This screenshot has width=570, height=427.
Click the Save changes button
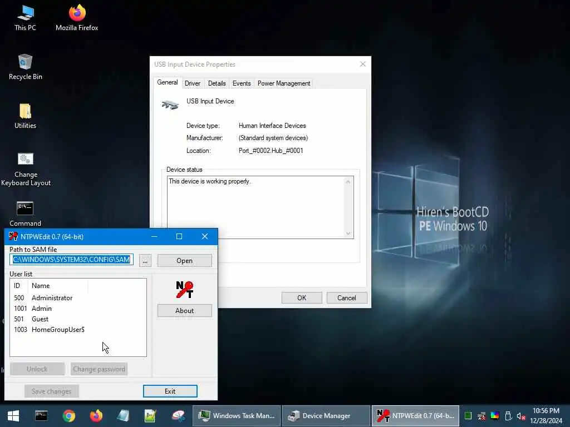click(x=51, y=391)
